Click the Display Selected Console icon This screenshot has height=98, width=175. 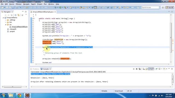pos(160,69)
